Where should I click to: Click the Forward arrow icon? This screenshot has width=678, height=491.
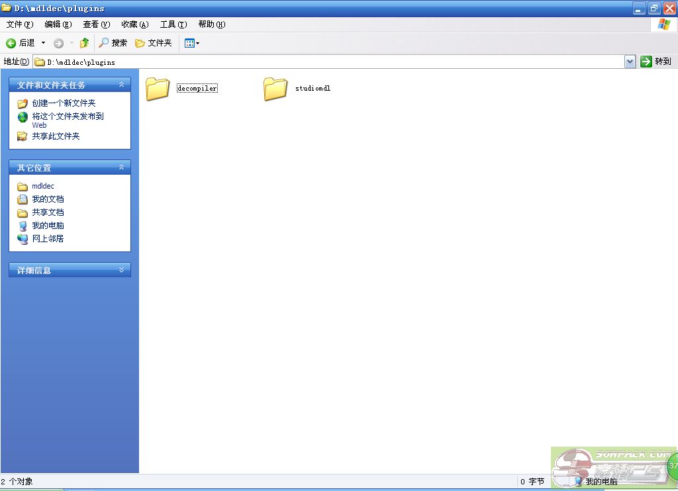tap(59, 43)
